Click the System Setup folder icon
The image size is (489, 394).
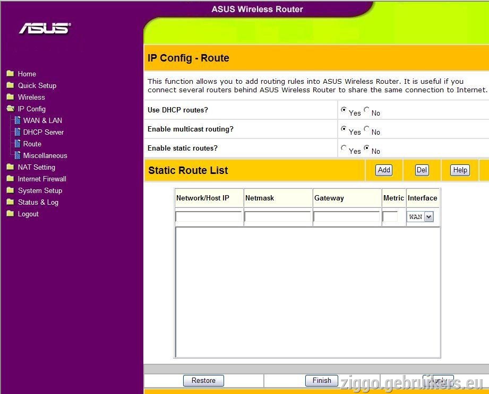coord(10,190)
